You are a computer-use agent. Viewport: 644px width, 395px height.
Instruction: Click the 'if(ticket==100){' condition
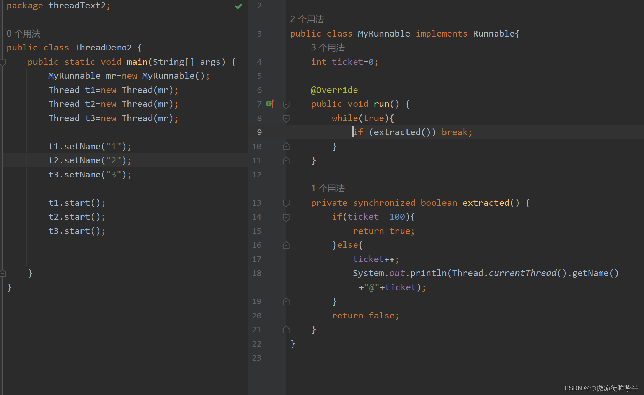click(x=373, y=217)
